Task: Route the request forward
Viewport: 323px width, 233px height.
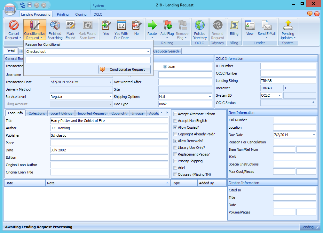Action: pyautogui.click(x=152, y=29)
